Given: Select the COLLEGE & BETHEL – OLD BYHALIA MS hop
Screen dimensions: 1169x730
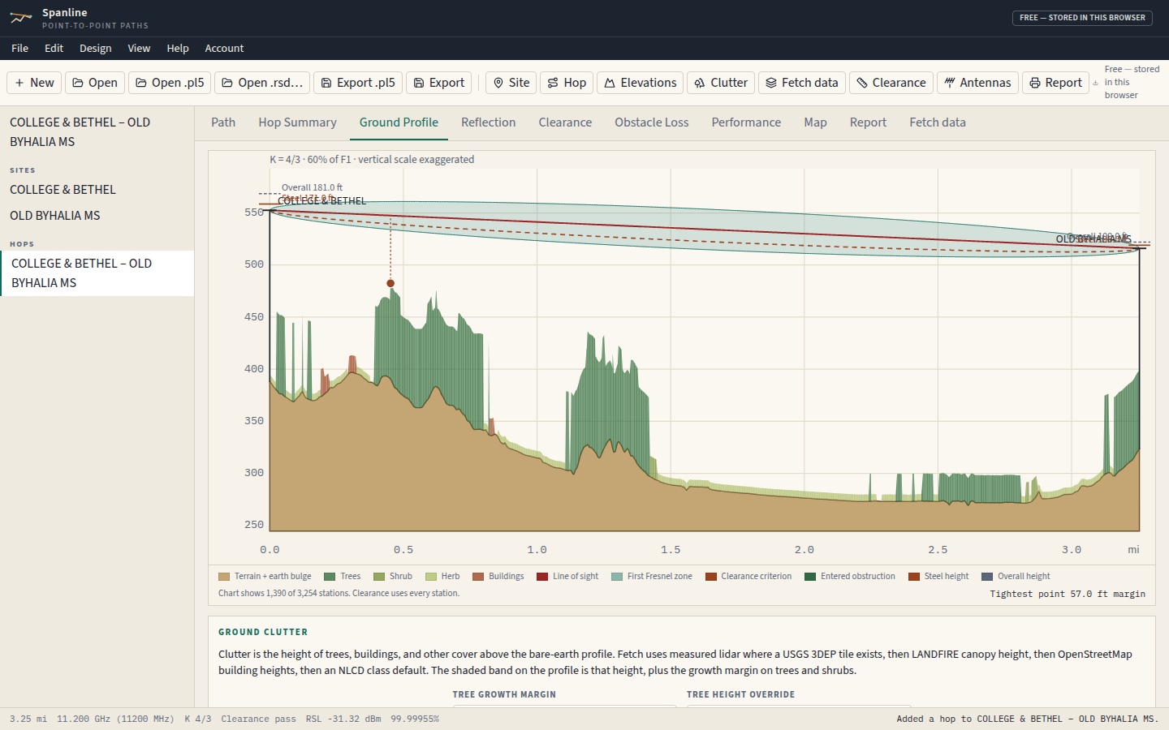Looking at the screenshot, I should (x=97, y=273).
